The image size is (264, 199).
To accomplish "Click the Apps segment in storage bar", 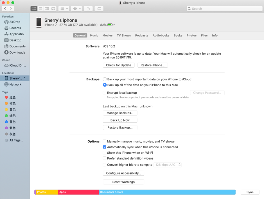I will [78, 192].
